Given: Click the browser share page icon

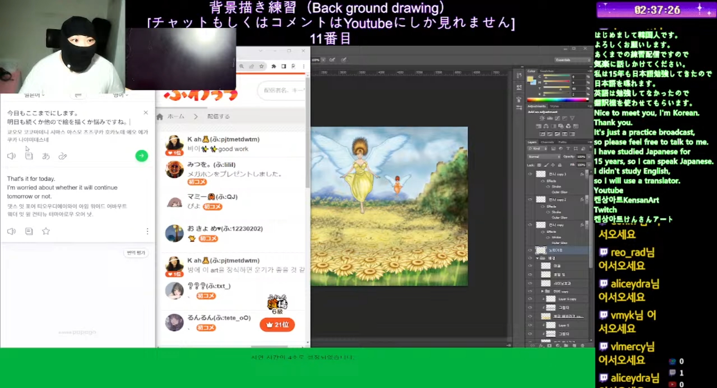Looking at the screenshot, I should click(x=252, y=66).
